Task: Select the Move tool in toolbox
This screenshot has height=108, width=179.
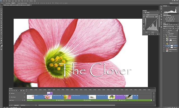Action: click(x=1, y=7)
